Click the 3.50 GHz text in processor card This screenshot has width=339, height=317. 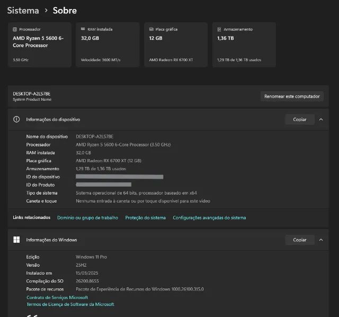[21, 60]
